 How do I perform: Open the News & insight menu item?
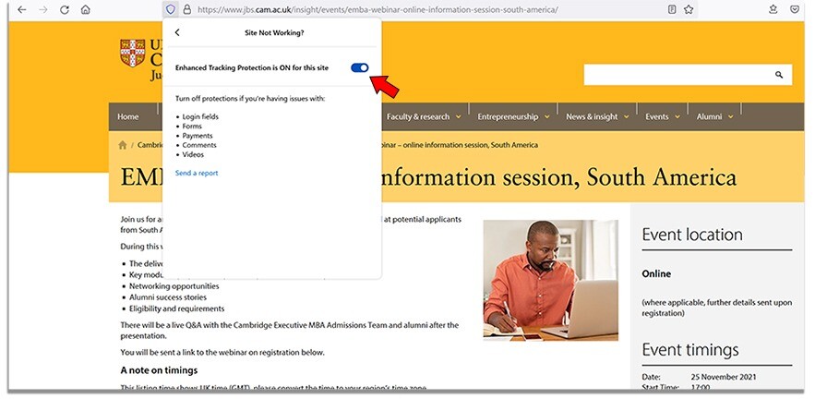pyautogui.click(x=592, y=116)
